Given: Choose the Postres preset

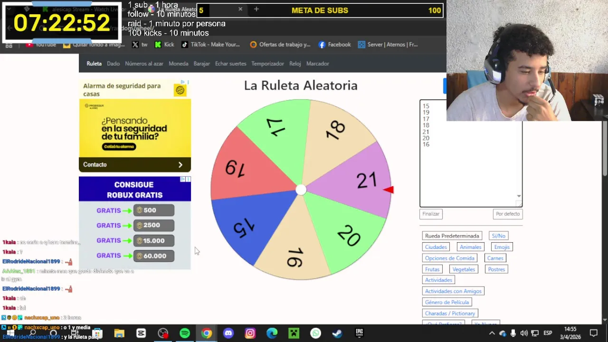Looking at the screenshot, I should [496, 269].
